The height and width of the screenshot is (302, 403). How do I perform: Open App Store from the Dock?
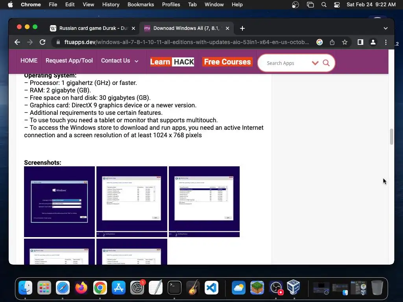pyautogui.click(x=118, y=287)
